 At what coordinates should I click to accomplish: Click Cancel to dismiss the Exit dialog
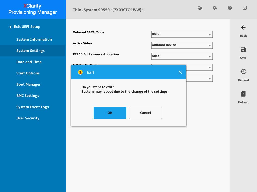(145, 113)
